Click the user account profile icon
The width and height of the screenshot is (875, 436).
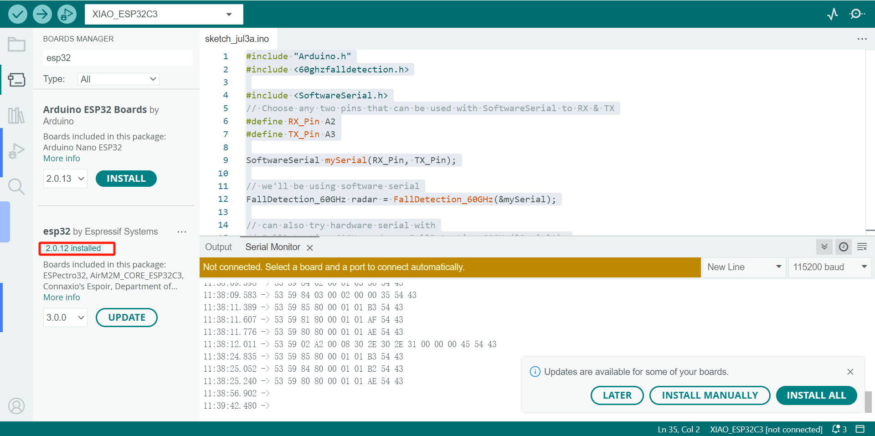coord(16,405)
